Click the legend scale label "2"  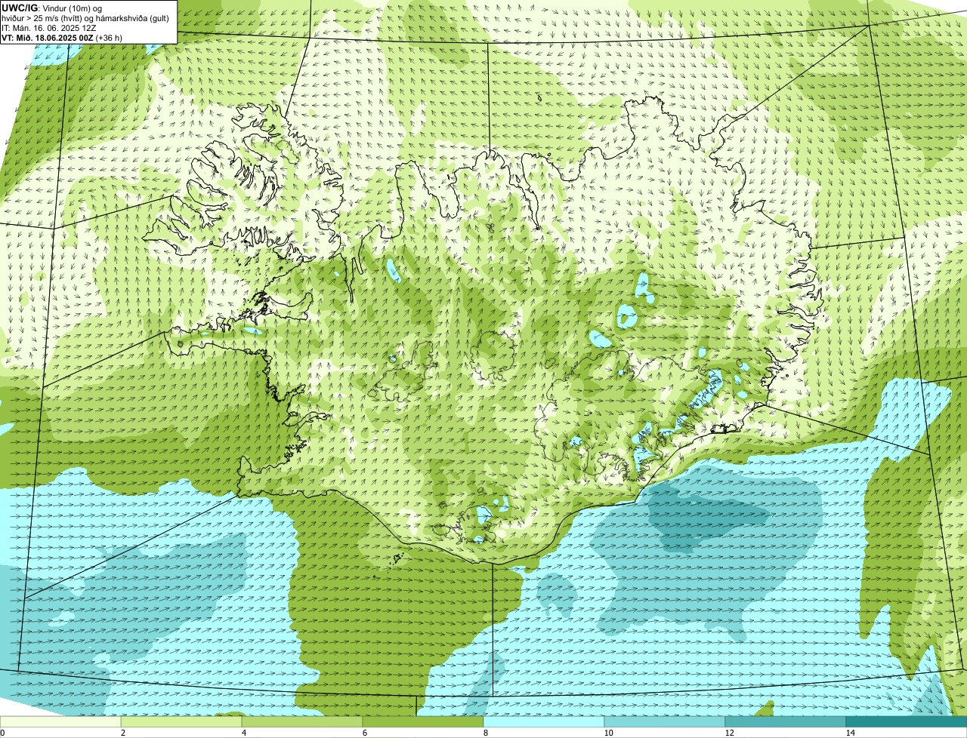(122, 733)
